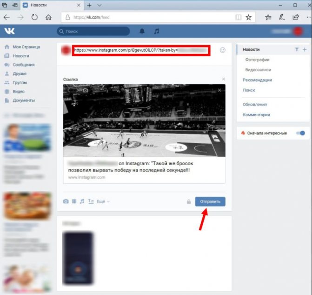
Task: Select Обновления in right panel
Action: [255, 105]
